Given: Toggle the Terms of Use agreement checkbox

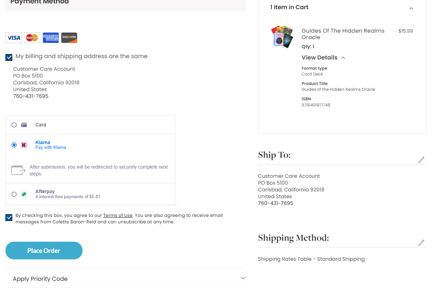Looking at the screenshot, I should point(9,218).
